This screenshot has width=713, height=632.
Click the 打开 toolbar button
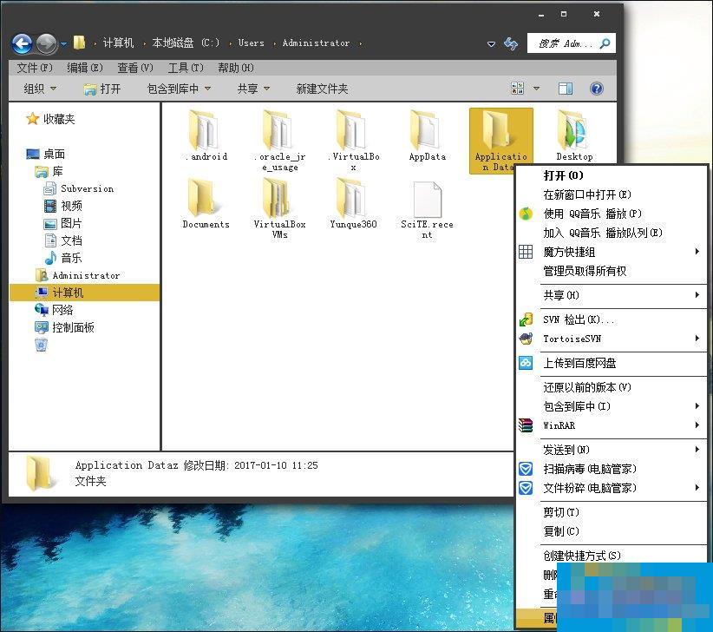click(x=102, y=89)
